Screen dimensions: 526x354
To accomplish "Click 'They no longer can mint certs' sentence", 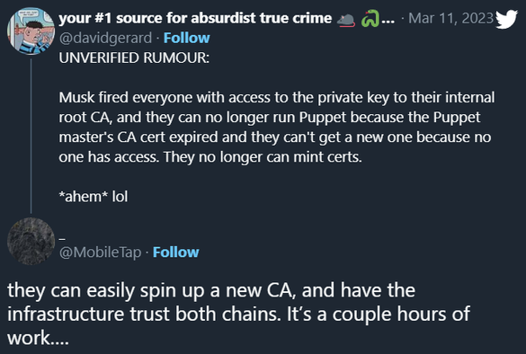I will 263,157.
